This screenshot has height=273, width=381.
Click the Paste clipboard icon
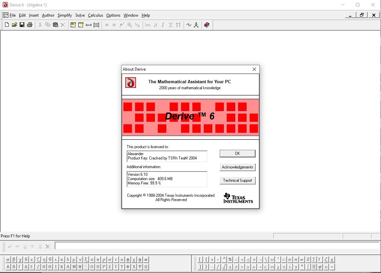[x=55, y=25]
